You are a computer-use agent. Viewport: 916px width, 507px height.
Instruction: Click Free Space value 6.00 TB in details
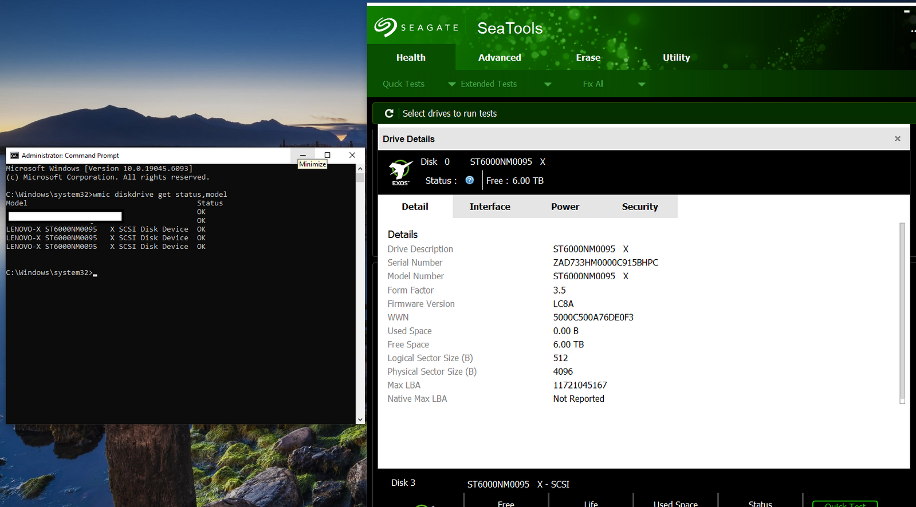click(568, 344)
